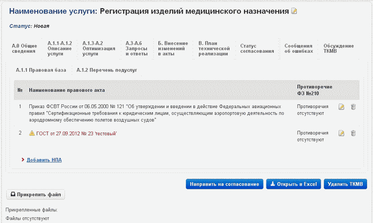Go to А.3-А.6 Запросы и ответы tab
This screenshot has height=223, width=373.
(x=137, y=48)
